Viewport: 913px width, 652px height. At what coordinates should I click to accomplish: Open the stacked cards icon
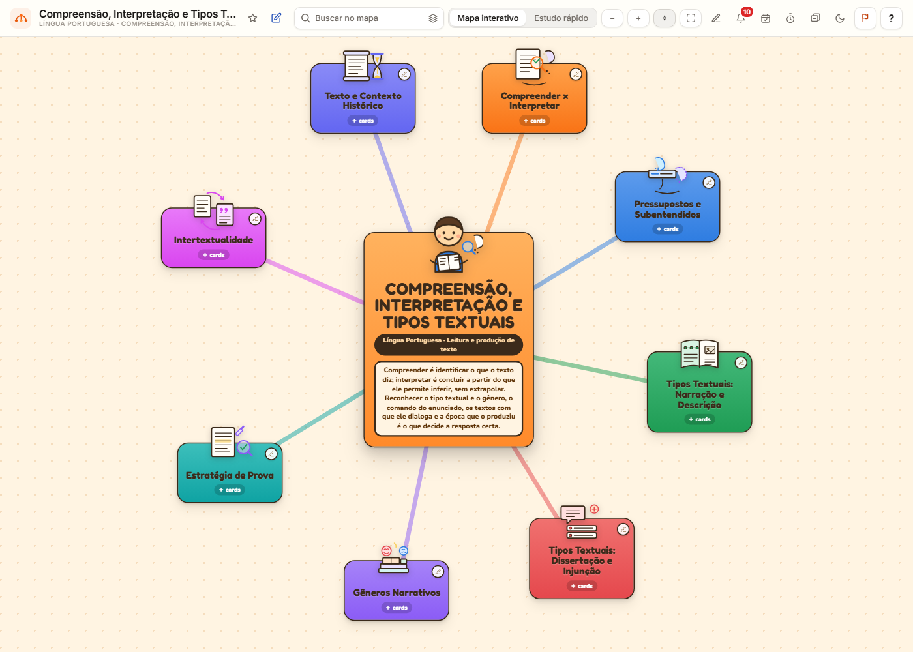[x=815, y=18]
